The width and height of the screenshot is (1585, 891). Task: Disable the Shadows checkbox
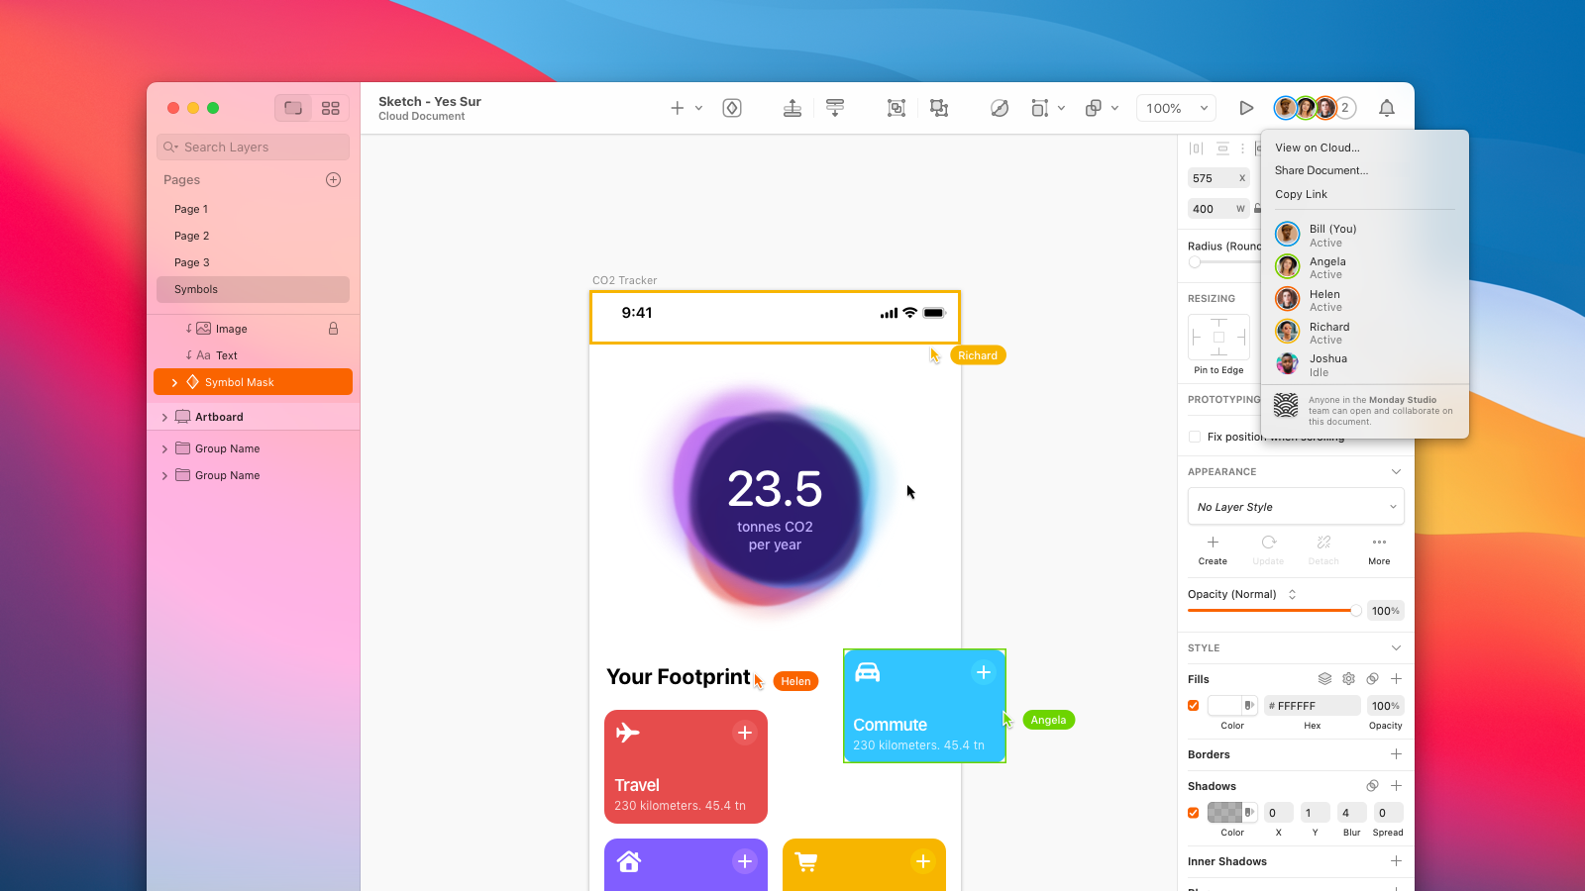coord(1194,813)
